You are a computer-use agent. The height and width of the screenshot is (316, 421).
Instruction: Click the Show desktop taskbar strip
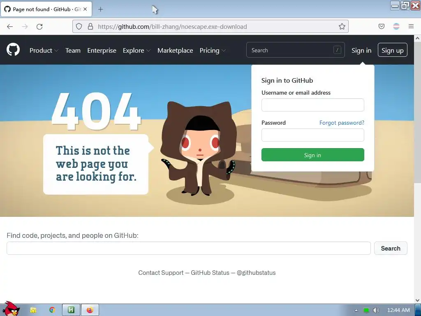[418, 310]
